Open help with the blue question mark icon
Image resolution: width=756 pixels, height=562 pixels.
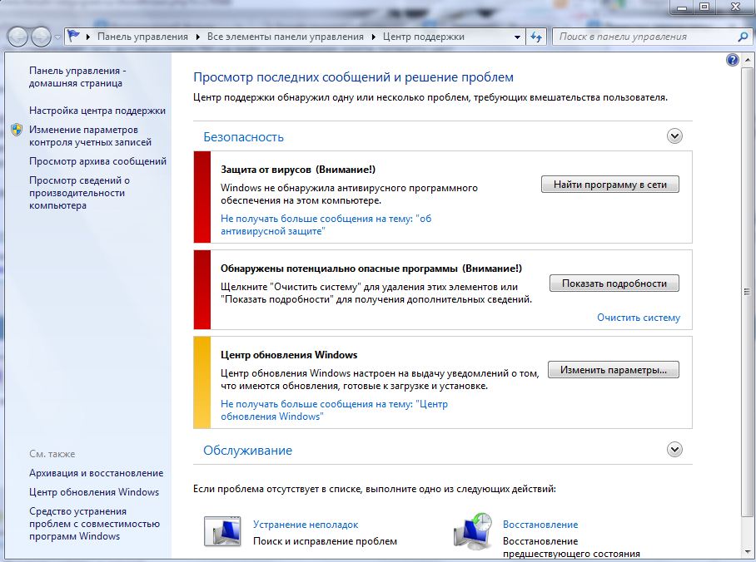[x=733, y=60]
